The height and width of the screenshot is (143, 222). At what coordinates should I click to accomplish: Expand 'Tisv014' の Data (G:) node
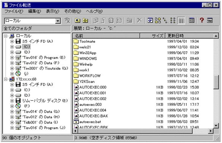pos(12,111)
